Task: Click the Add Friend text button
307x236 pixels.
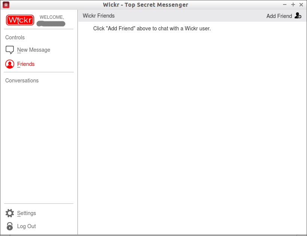Action: (279, 16)
